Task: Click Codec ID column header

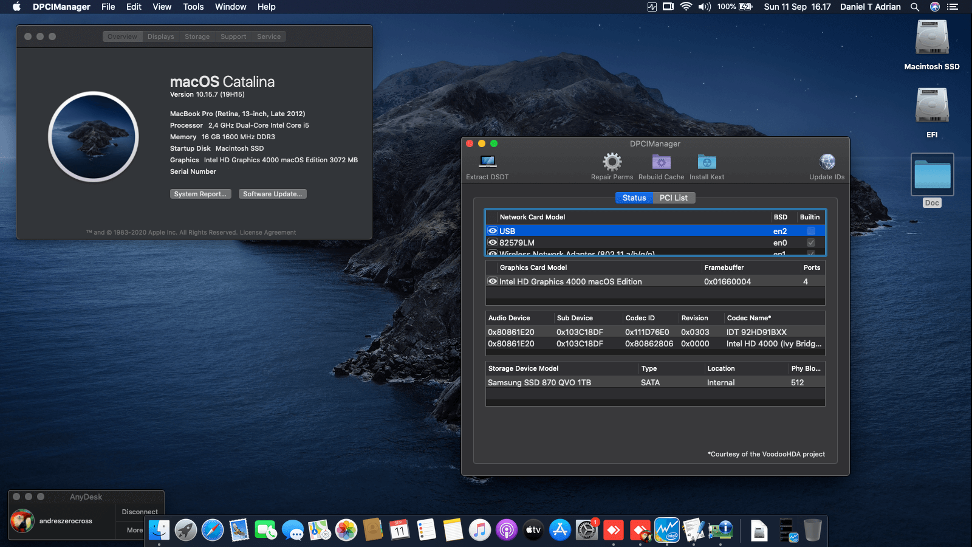Action: coord(651,318)
